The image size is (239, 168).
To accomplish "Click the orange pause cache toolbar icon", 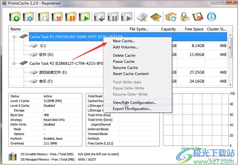I will (70, 17).
